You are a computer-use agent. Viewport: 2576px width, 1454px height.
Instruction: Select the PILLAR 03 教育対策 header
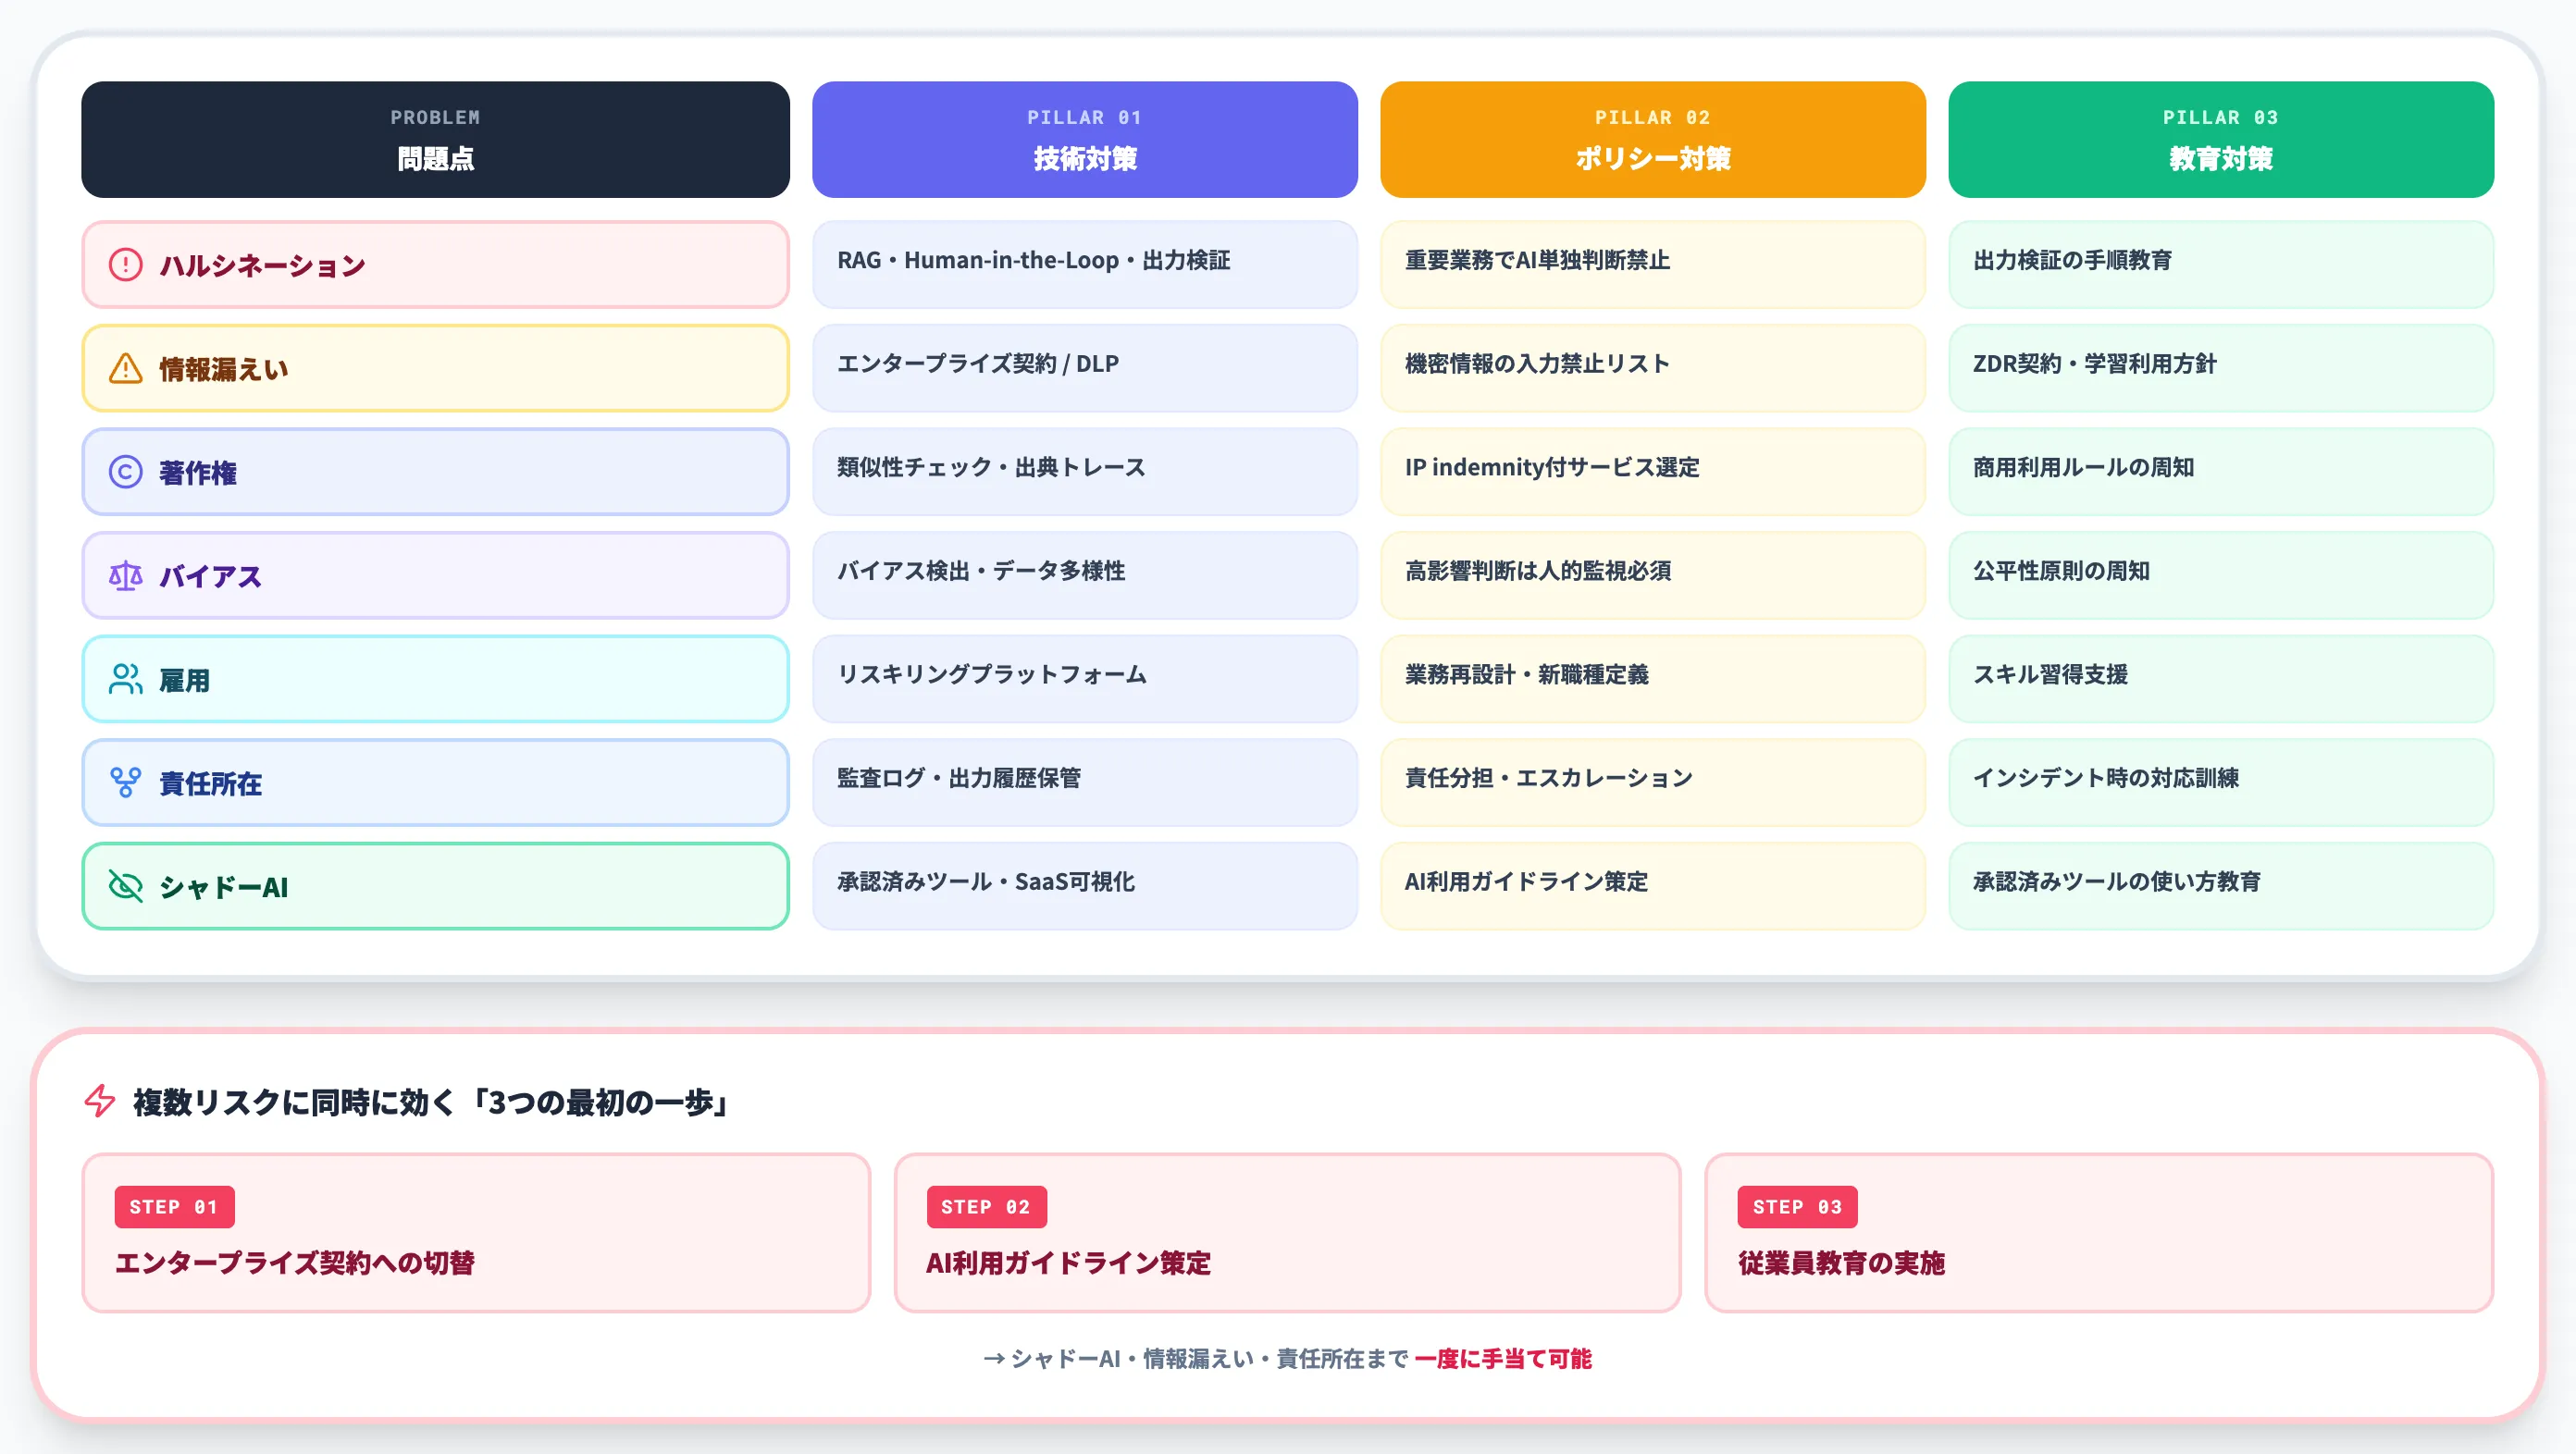click(x=2221, y=140)
